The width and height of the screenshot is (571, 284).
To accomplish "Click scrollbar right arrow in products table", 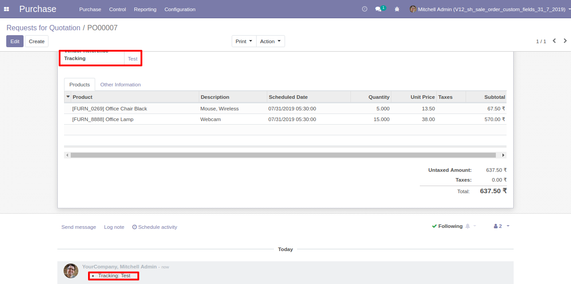I will pyautogui.click(x=503, y=155).
